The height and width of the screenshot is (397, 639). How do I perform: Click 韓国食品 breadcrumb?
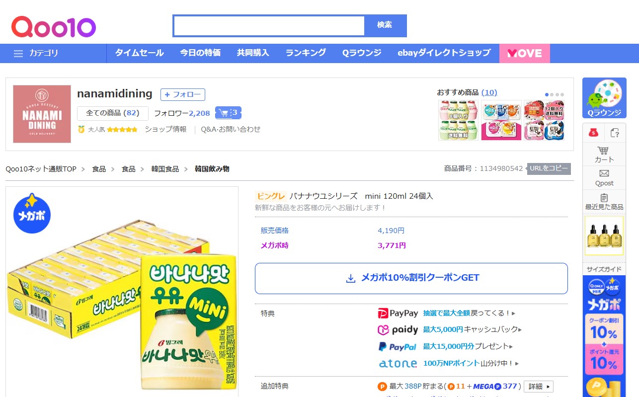point(165,169)
